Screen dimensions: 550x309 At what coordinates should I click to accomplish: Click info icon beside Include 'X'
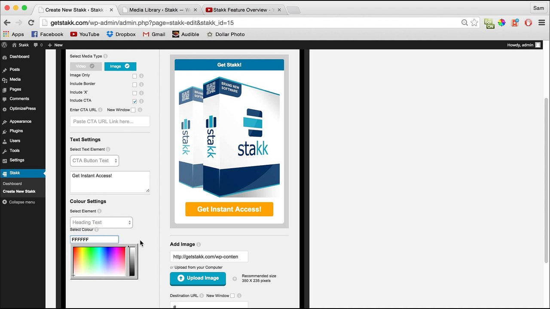[x=141, y=93]
